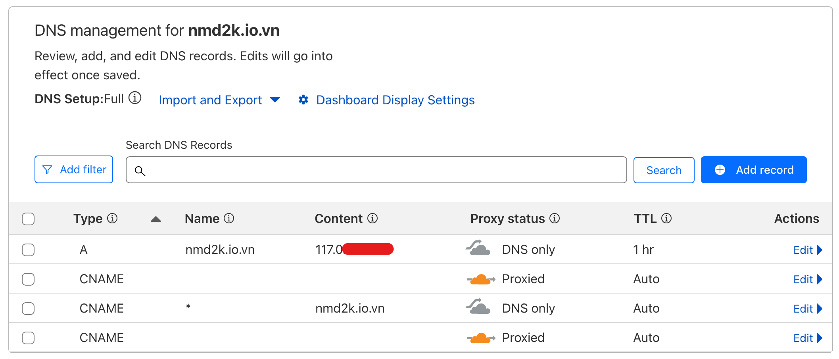Viewport: 839px width, 359px height.
Task: Click the orange Proxied cloud on last CNAME row
Action: click(481, 338)
